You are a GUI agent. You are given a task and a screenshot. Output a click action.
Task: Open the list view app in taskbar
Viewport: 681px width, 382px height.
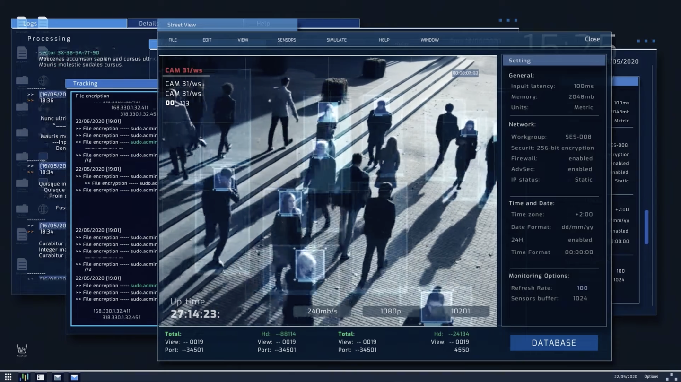click(x=41, y=377)
